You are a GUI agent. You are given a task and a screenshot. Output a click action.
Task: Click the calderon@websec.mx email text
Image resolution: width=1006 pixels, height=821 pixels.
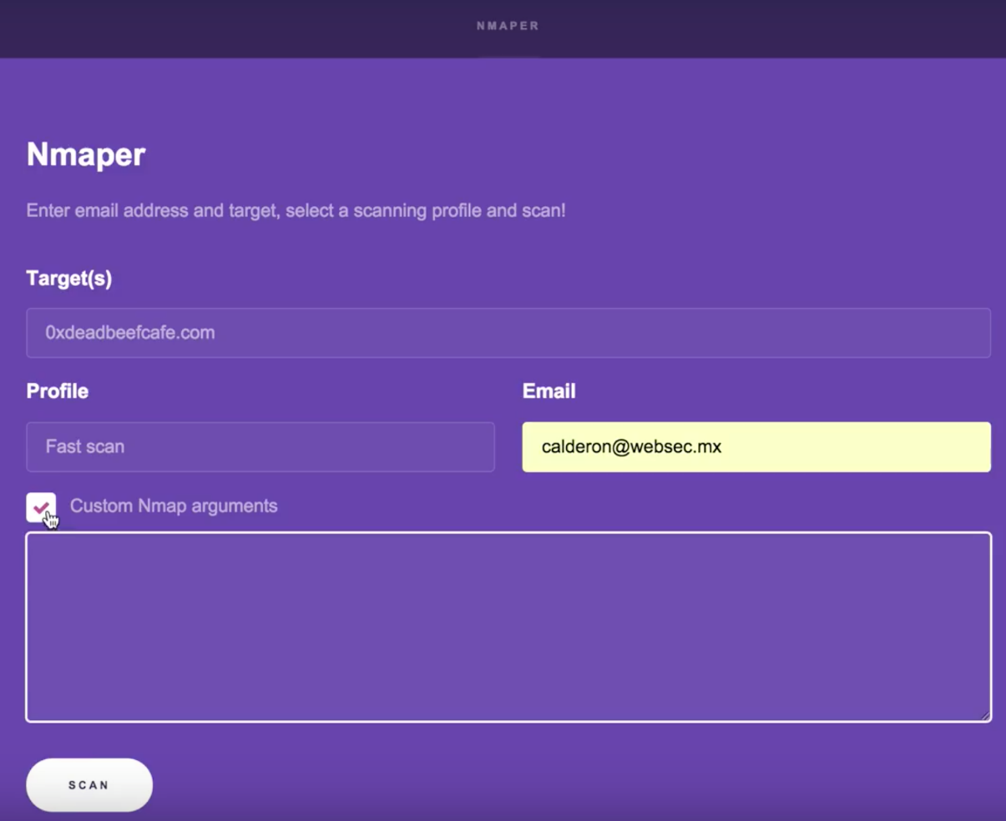tap(631, 446)
